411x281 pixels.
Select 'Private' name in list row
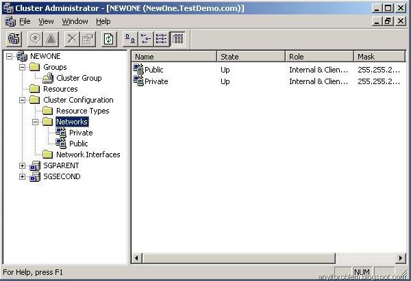point(156,81)
